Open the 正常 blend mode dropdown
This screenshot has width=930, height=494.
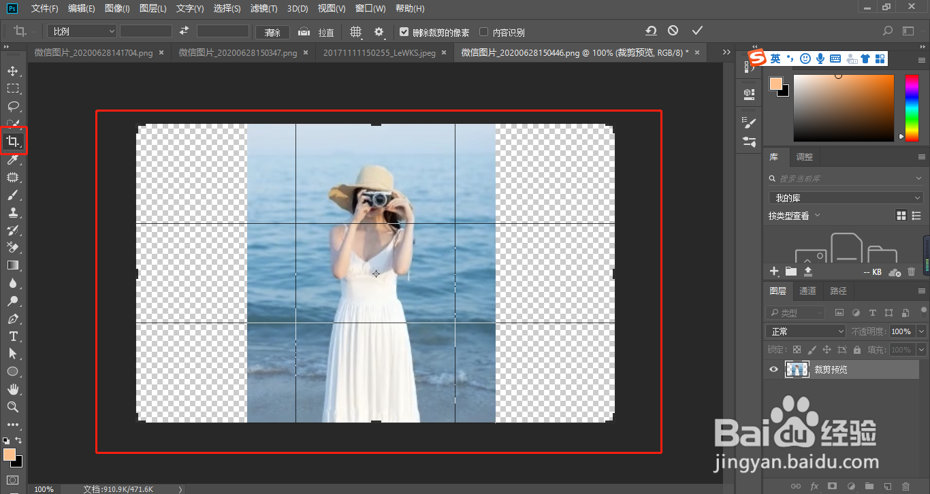coord(805,331)
